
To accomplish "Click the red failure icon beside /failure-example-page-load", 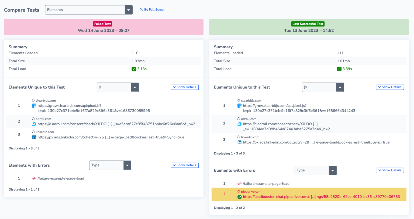I will tap(34, 178).
